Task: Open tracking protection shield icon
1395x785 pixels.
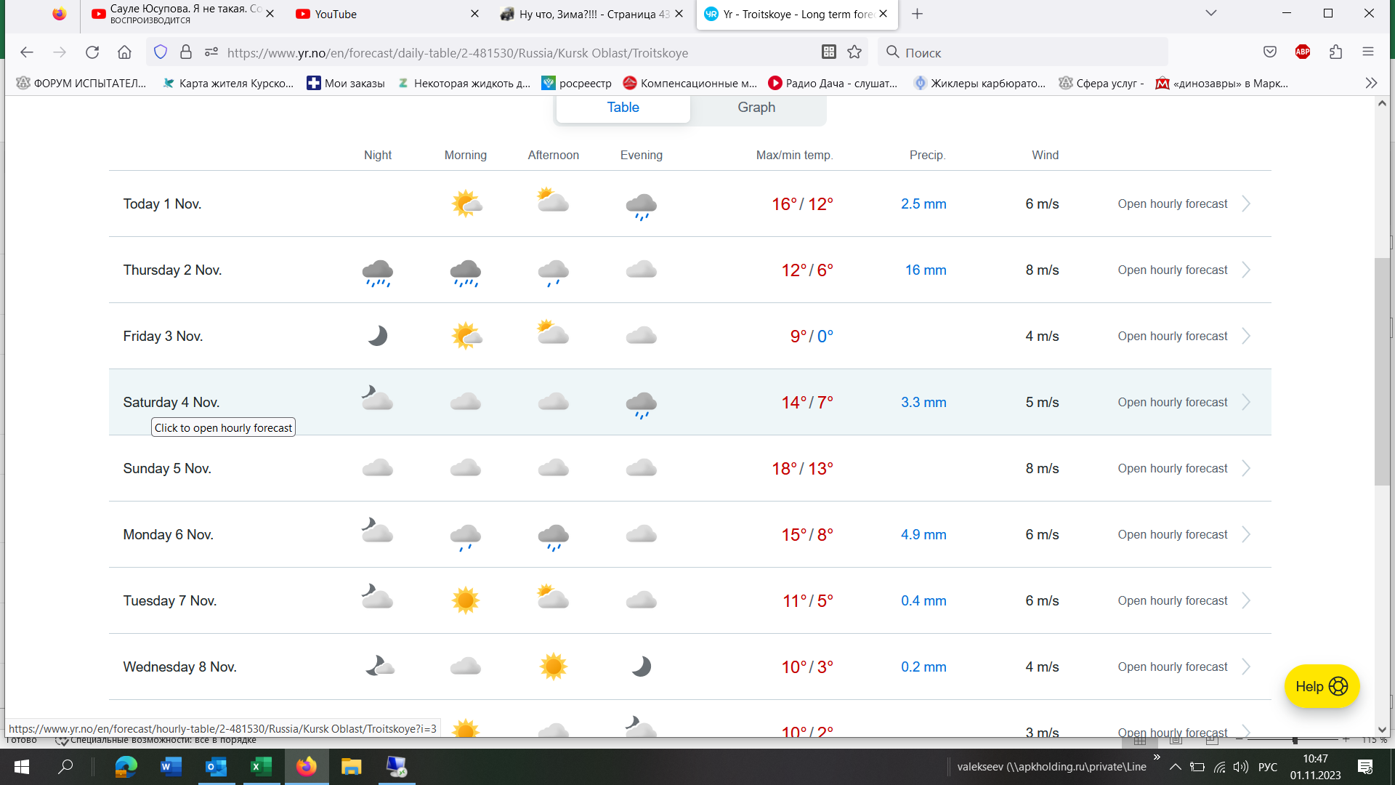Action: tap(161, 52)
